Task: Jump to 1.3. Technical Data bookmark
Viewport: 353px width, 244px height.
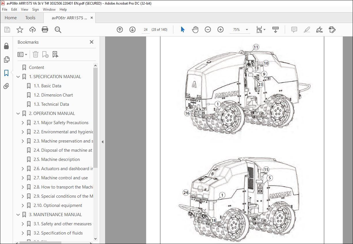Action: [x=51, y=104]
